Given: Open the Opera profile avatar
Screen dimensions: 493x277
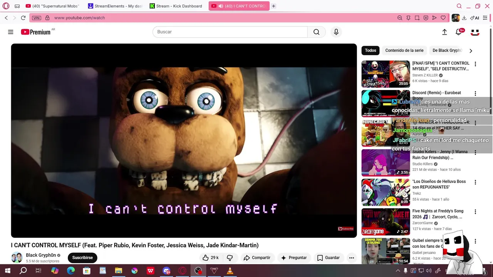Looking at the screenshot, I should (456, 18).
